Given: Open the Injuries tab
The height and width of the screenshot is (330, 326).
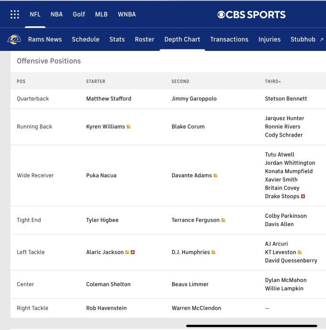Looking at the screenshot, I should [x=269, y=40].
